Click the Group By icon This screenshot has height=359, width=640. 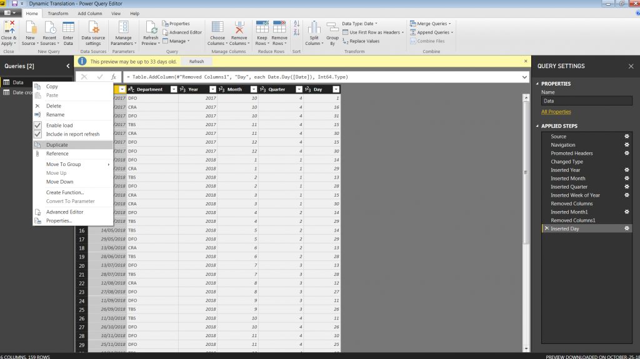coord(332,29)
